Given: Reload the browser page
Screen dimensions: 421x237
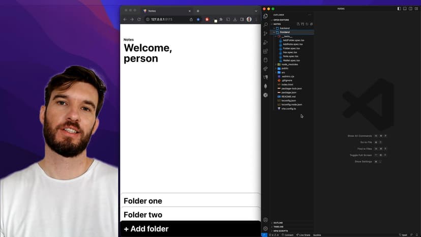Looking at the screenshot, I should click(139, 19).
